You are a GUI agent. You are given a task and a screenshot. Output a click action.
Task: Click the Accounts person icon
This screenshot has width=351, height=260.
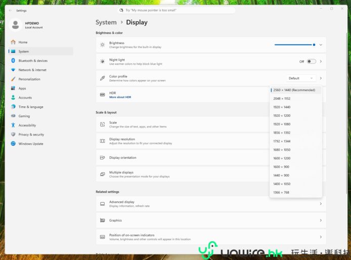pos(13,98)
